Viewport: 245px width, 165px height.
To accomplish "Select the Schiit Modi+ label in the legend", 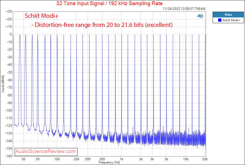I will coord(231,20).
